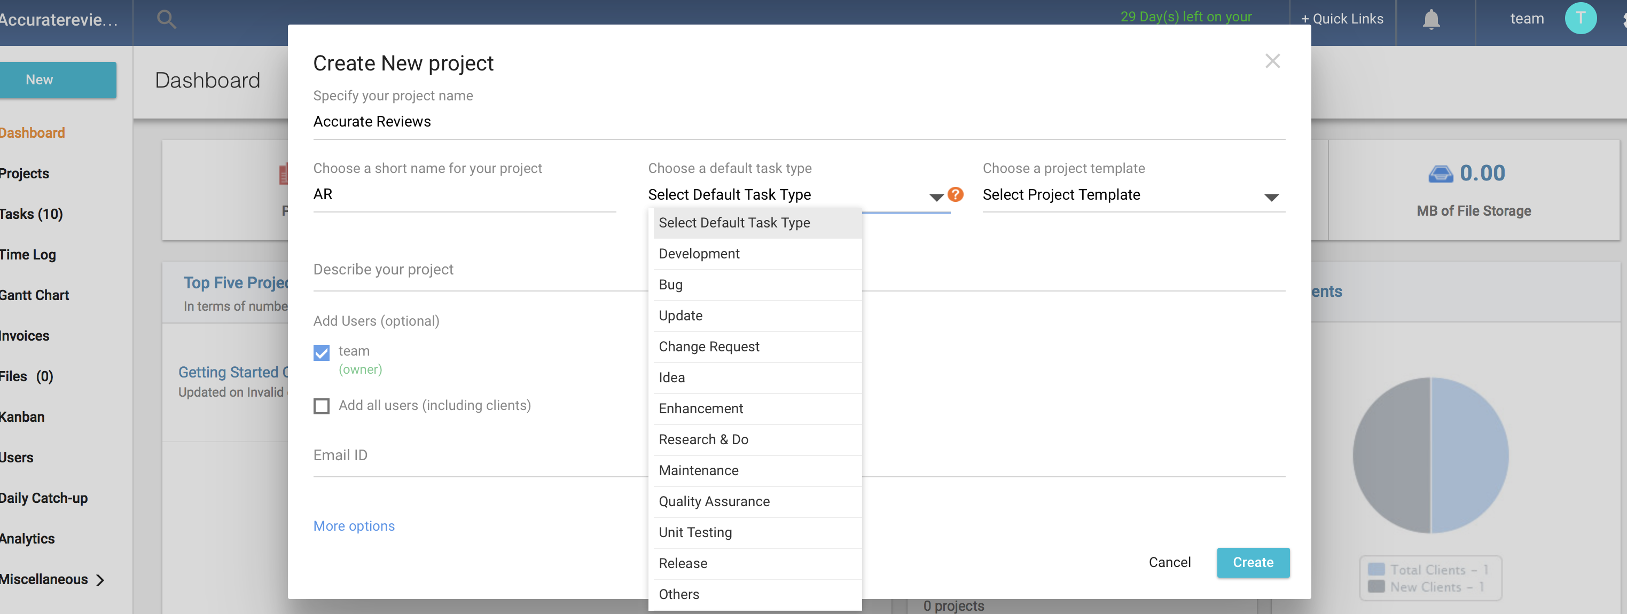Click the search magnifier icon
The image size is (1627, 614).
click(x=166, y=19)
